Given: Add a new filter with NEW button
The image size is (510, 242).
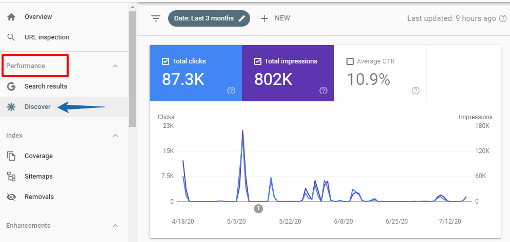Looking at the screenshot, I should [275, 18].
